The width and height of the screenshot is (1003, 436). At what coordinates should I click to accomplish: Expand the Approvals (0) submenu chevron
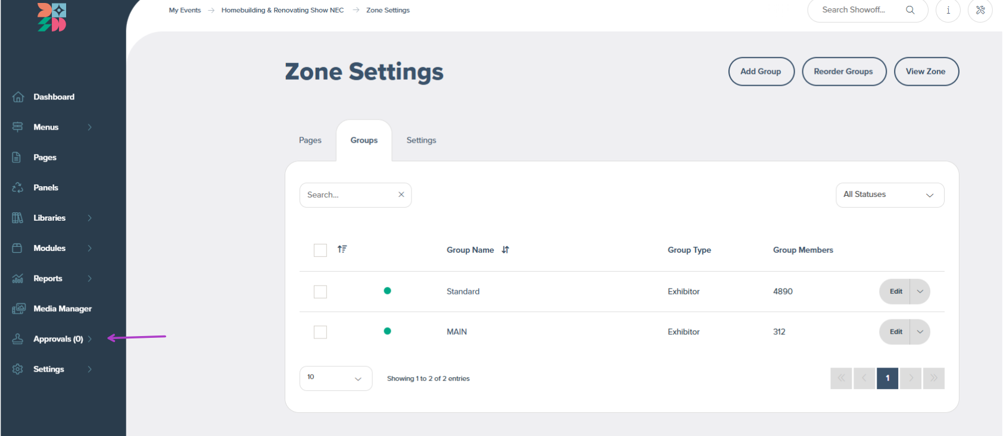click(90, 339)
